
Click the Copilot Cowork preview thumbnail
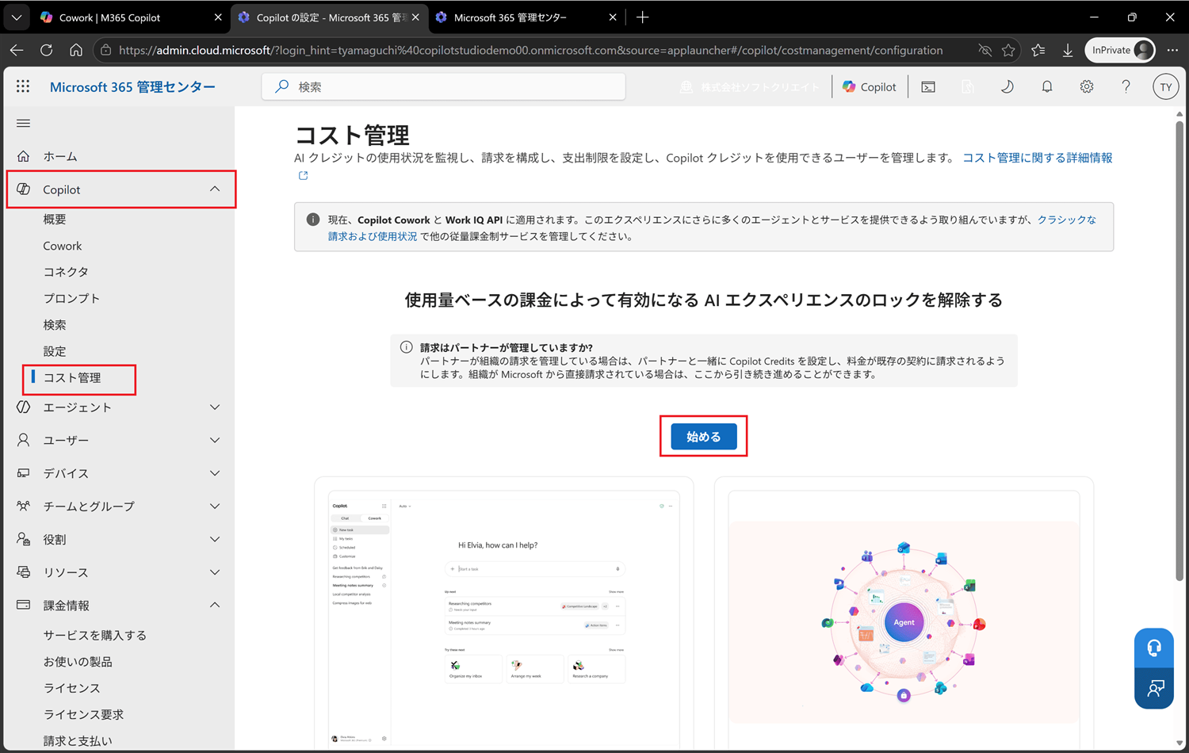pyautogui.click(x=503, y=620)
